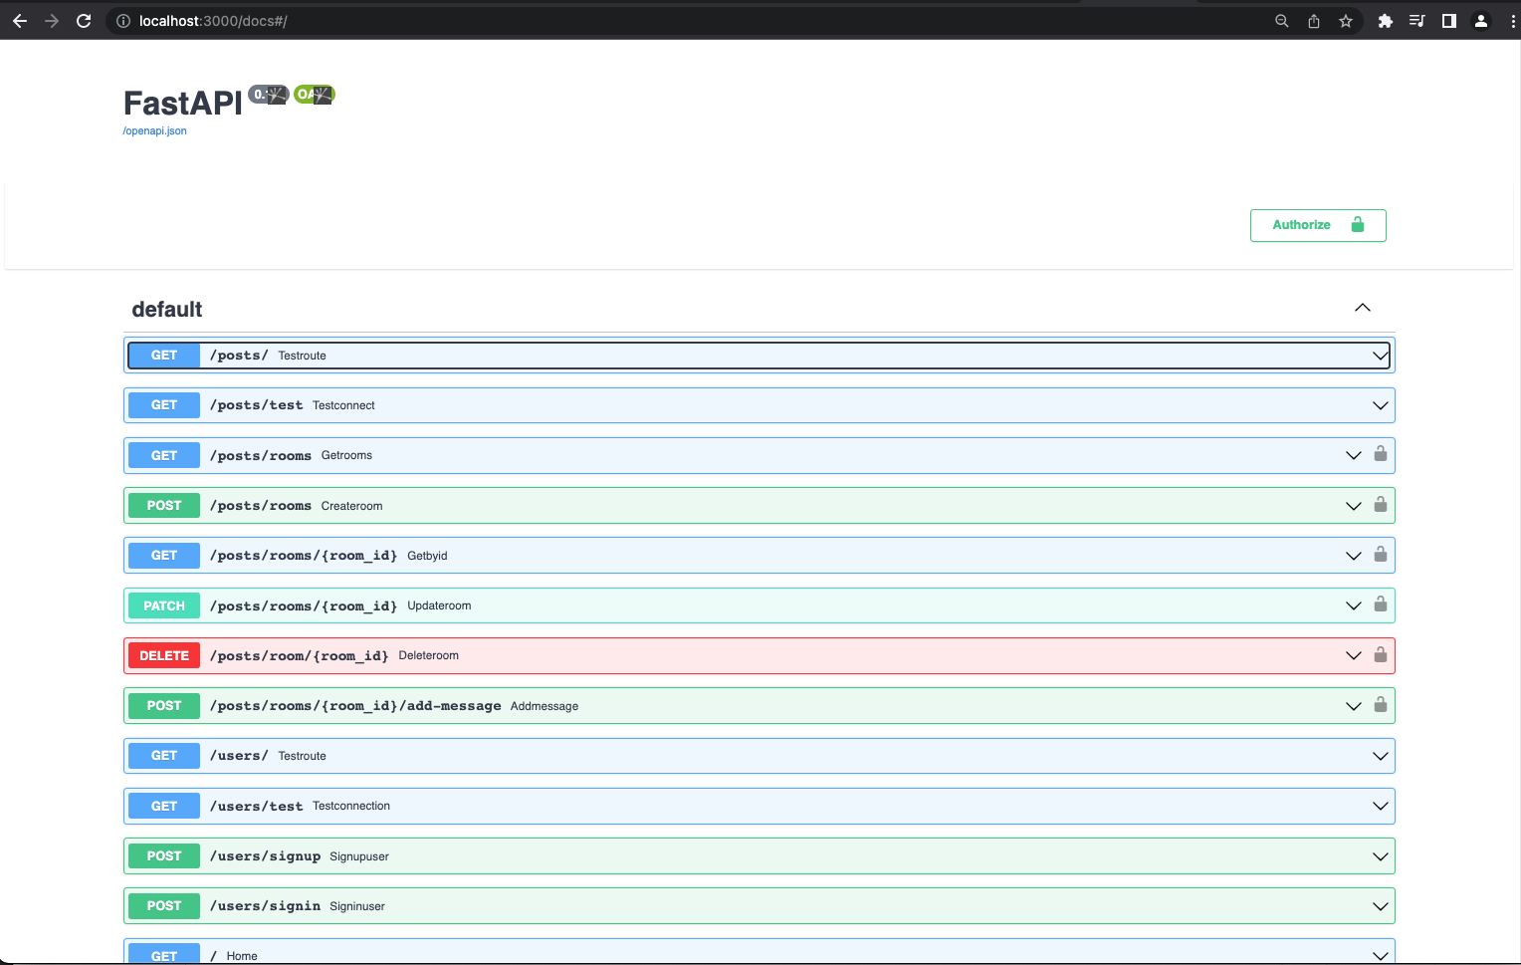
Task: Click the lock icon on POST Createroom endpoint
Action: click(x=1381, y=505)
